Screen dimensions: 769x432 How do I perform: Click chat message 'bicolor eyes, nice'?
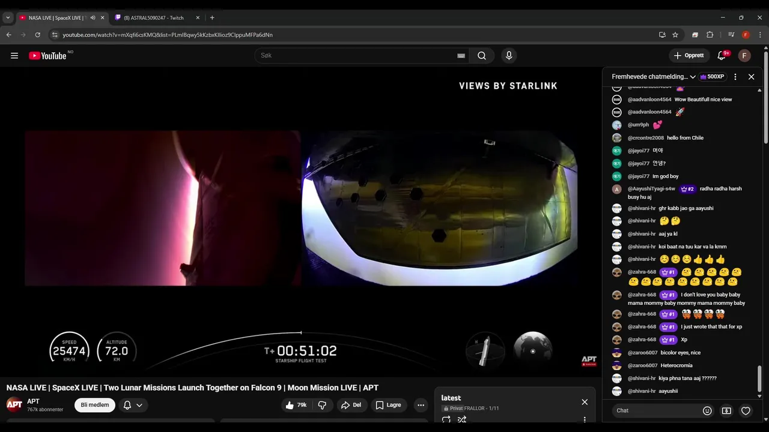(680, 353)
